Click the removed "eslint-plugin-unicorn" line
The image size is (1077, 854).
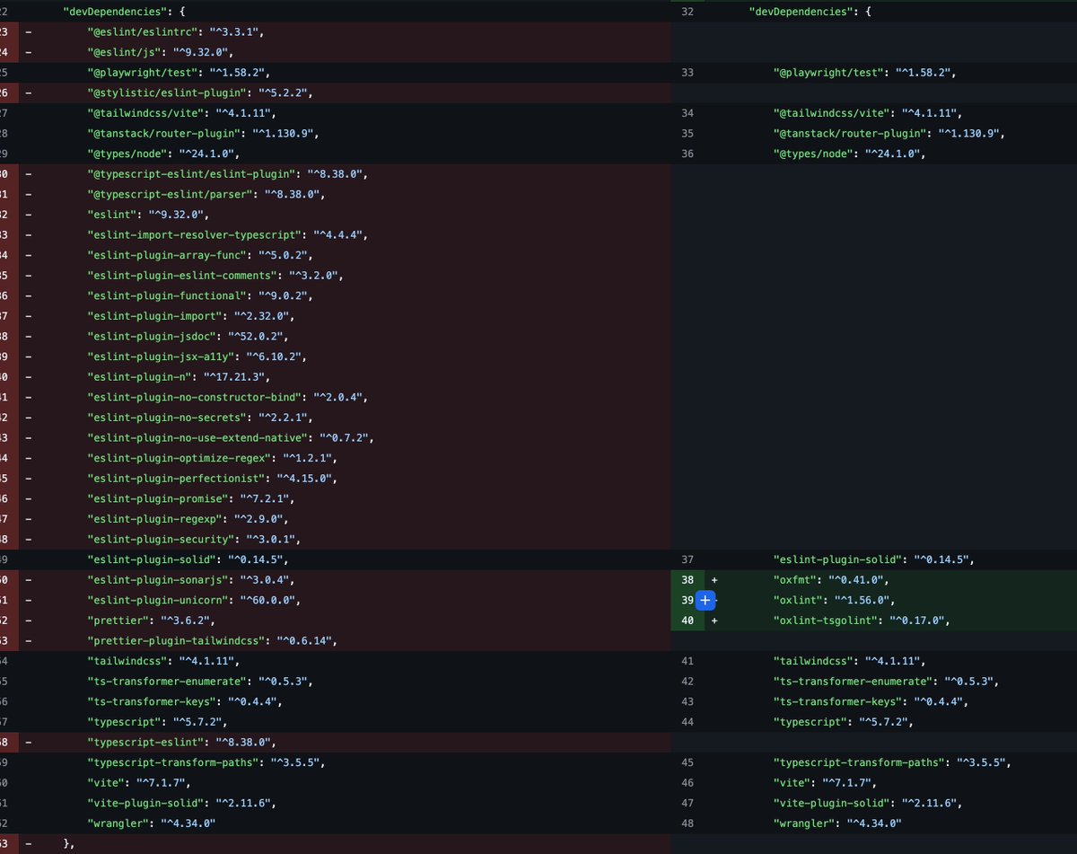pos(336,600)
